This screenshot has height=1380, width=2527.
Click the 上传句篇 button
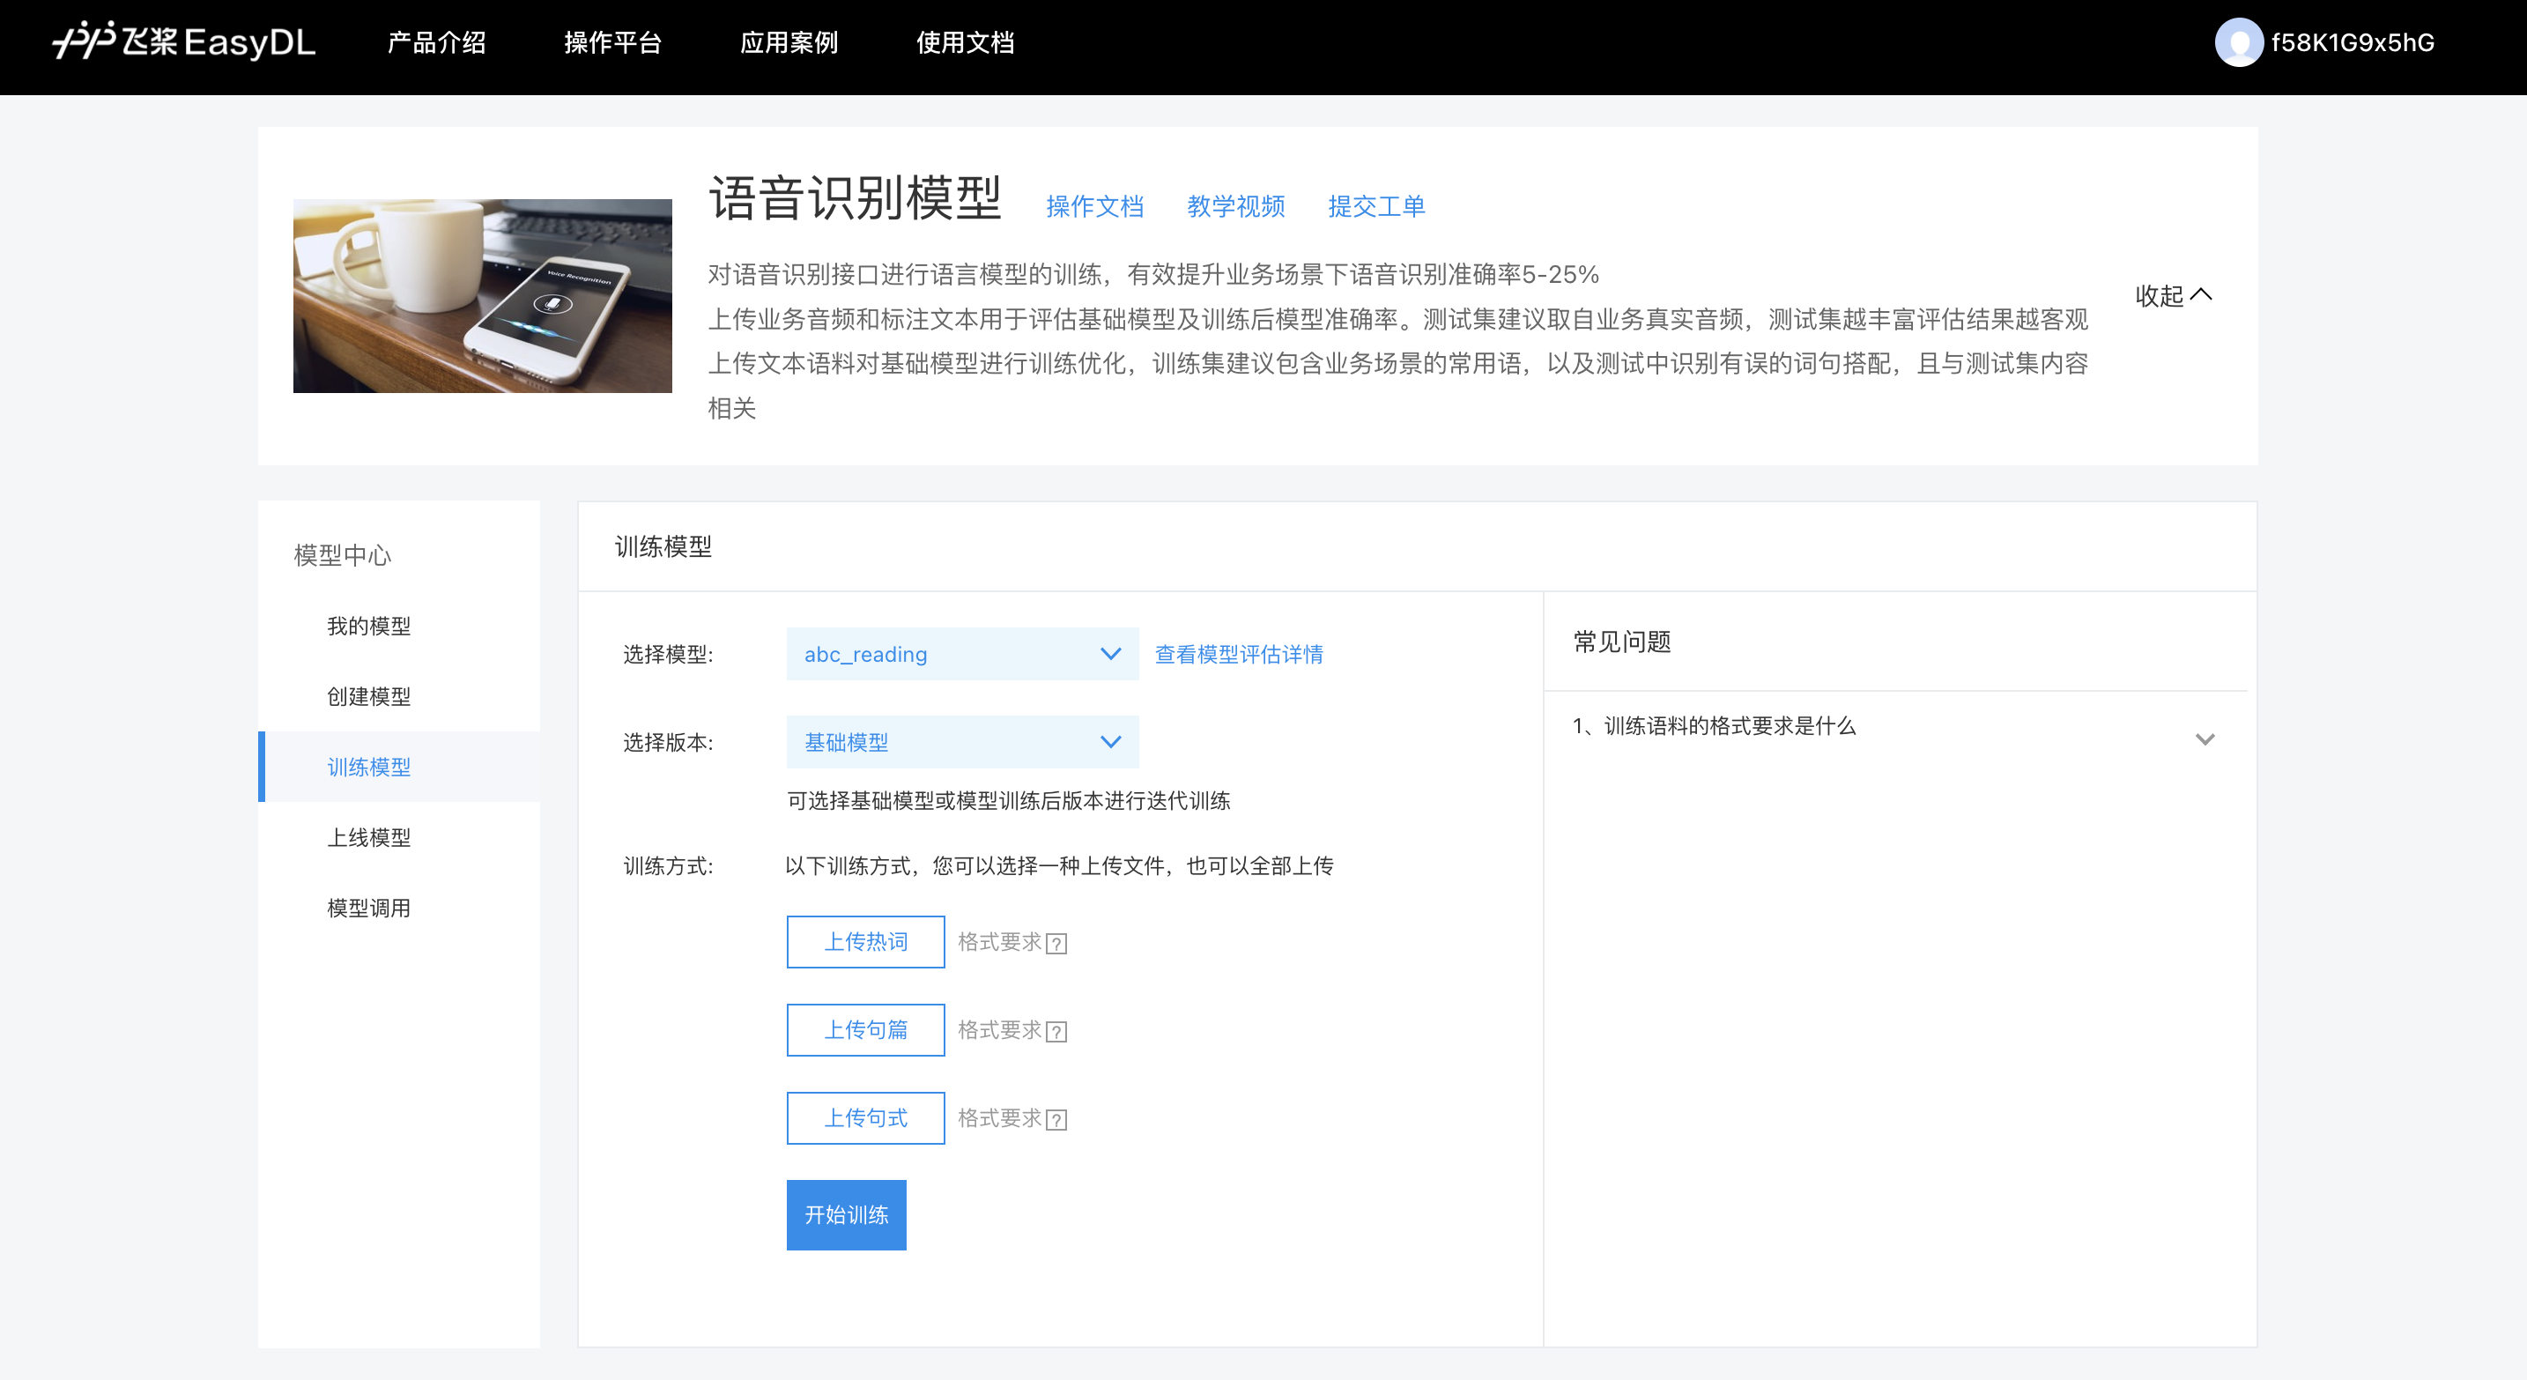click(x=865, y=1030)
